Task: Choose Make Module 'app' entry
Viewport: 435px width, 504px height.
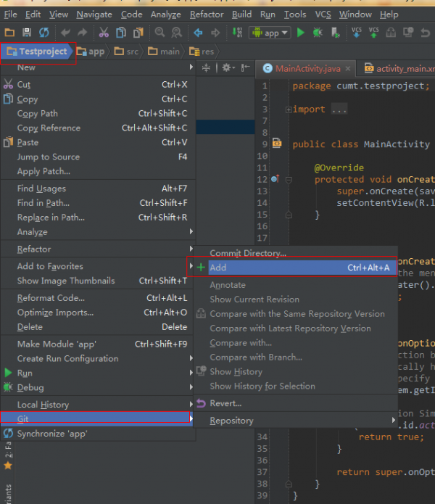Action: click(99, 344)
